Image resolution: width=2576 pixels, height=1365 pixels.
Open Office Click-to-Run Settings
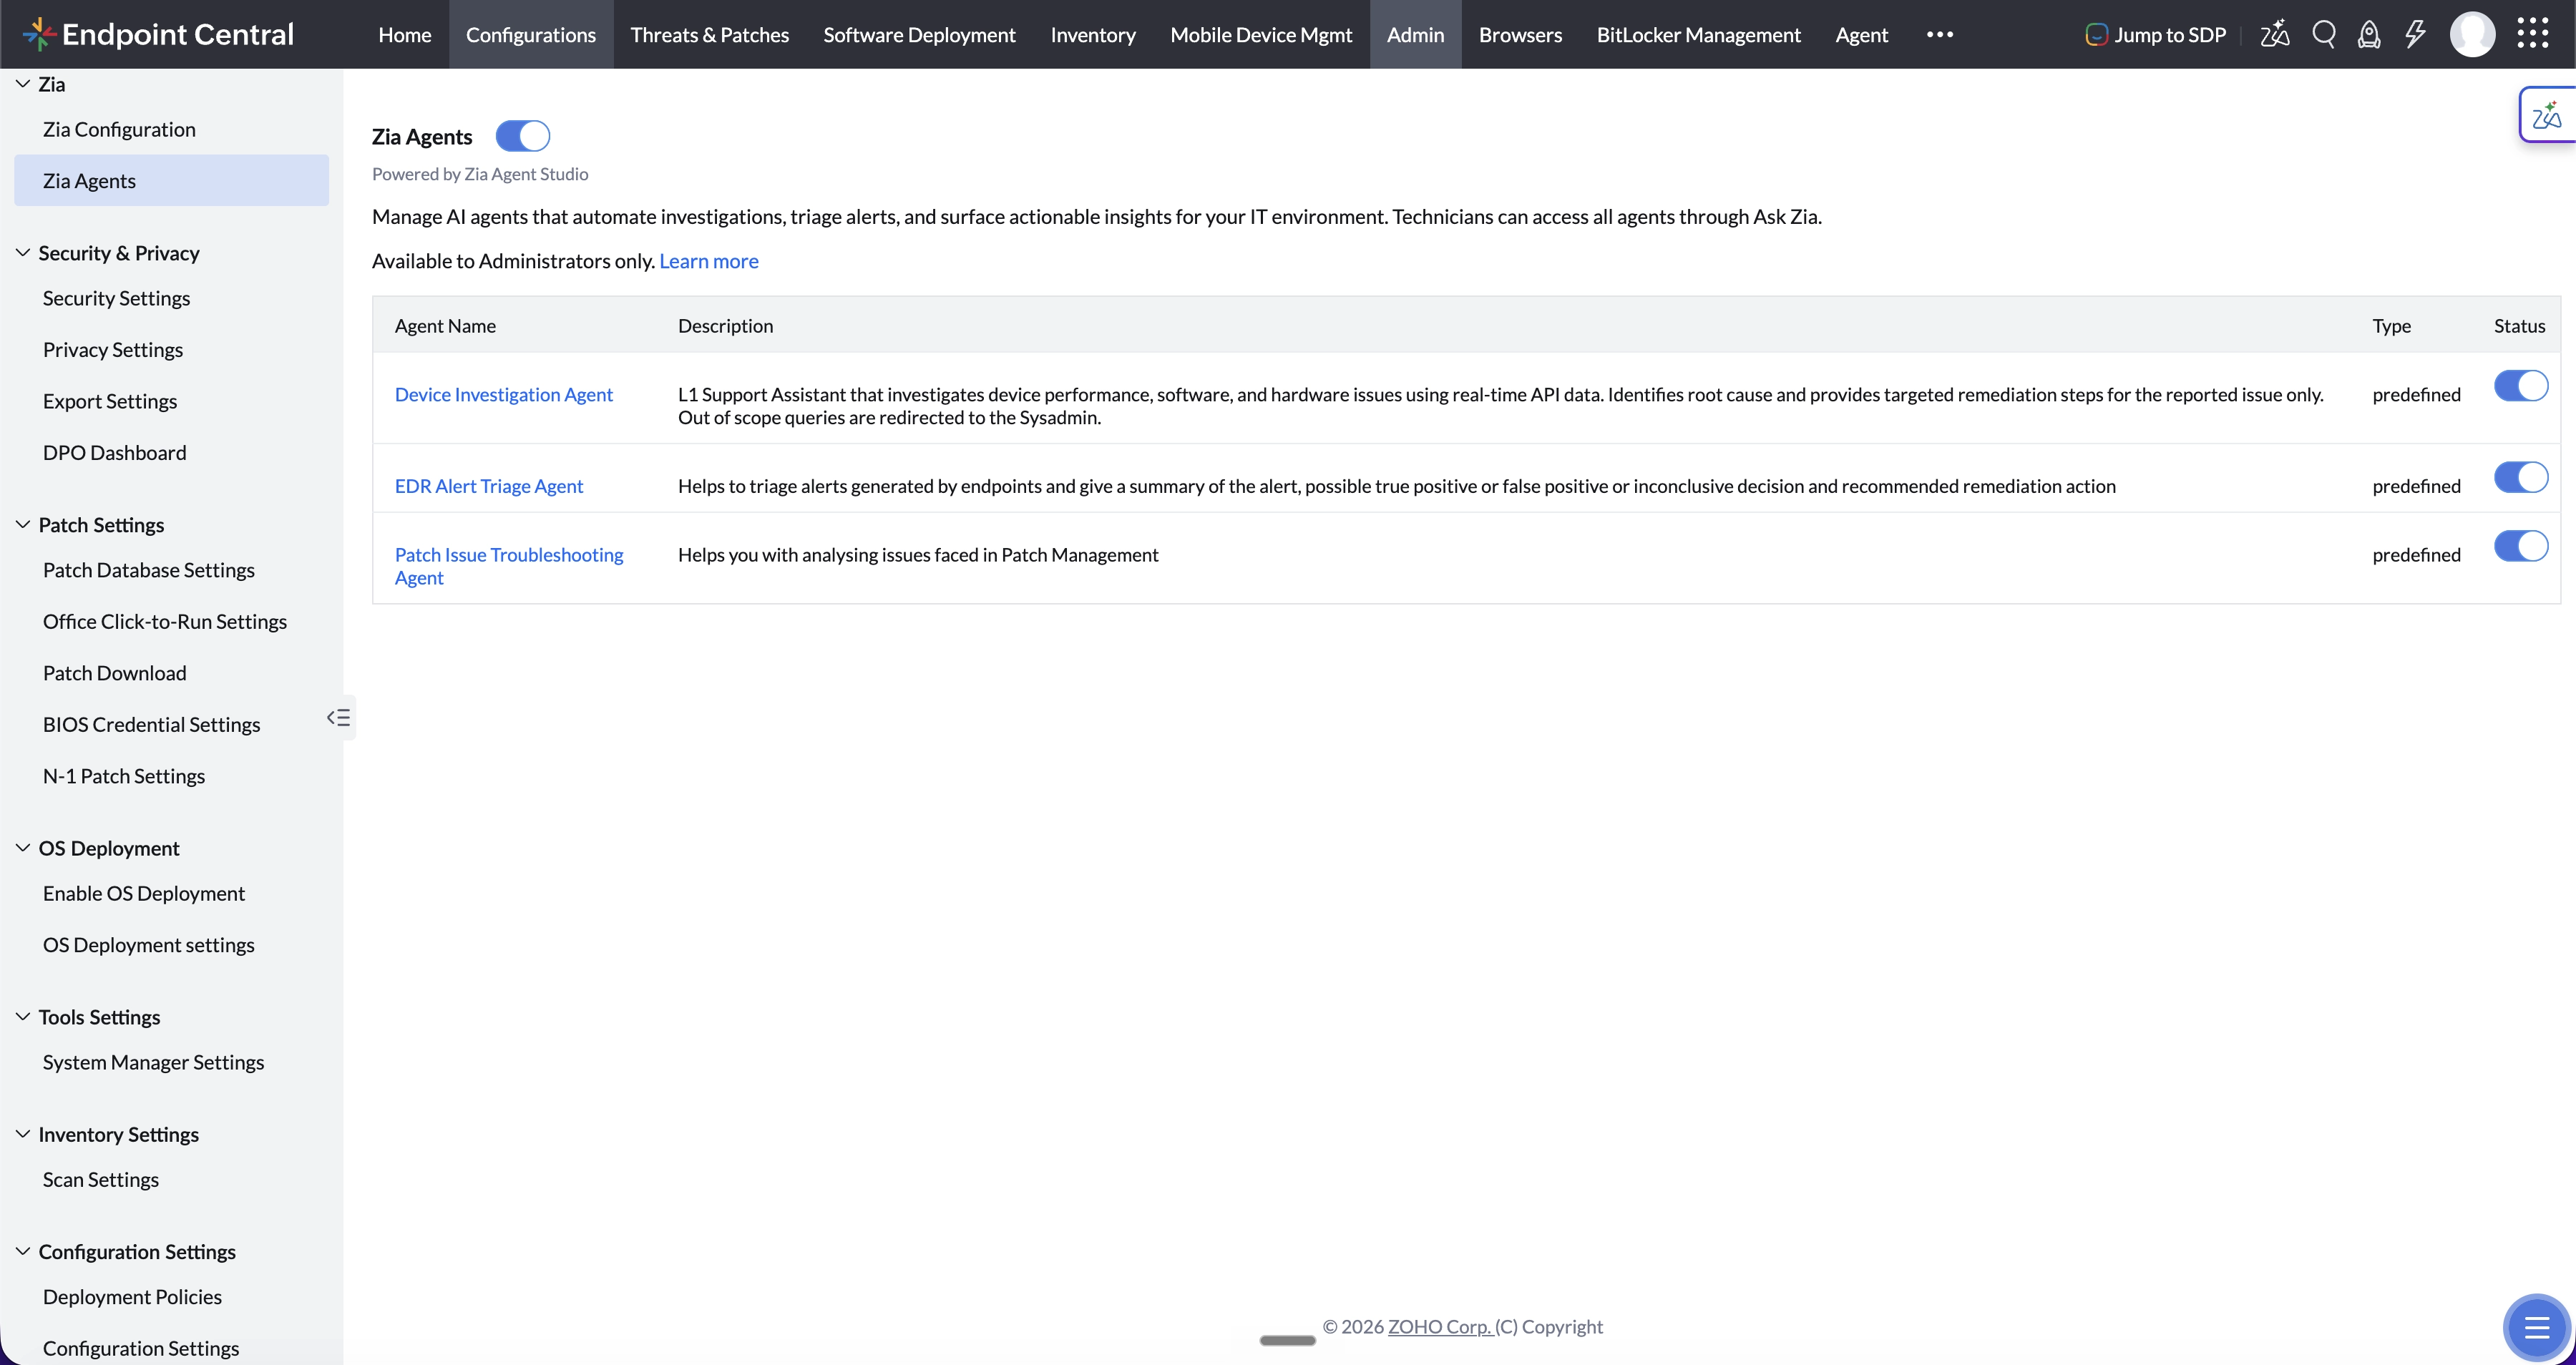171,621
